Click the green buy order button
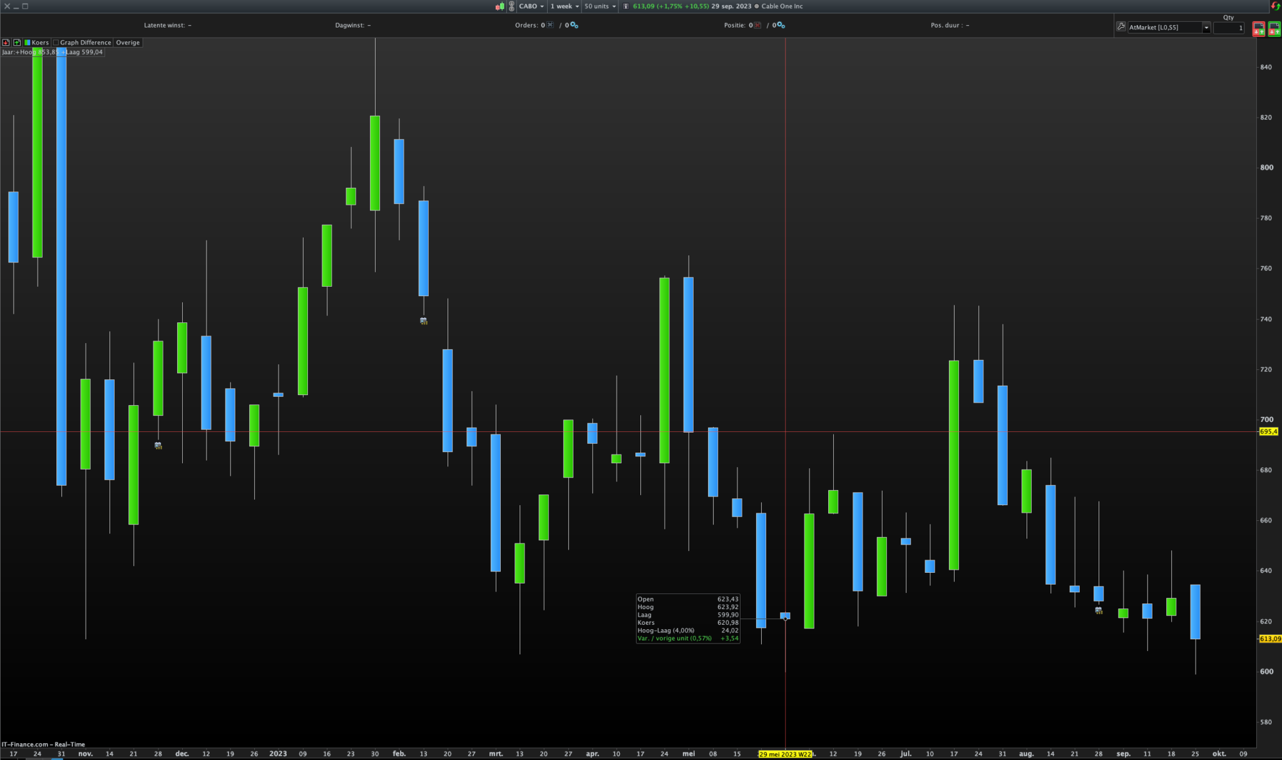The width and height of the screenshot is (1282, 760). [1274, 28]
